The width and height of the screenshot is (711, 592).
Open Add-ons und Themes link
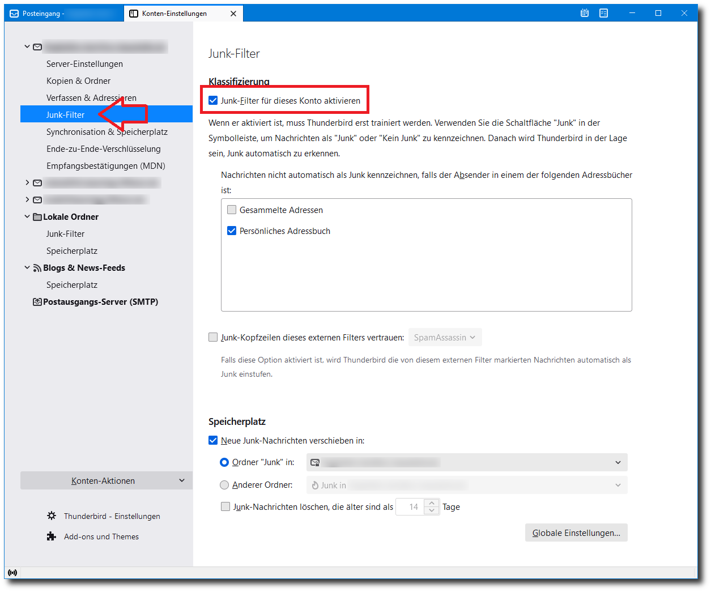point(101,536)
